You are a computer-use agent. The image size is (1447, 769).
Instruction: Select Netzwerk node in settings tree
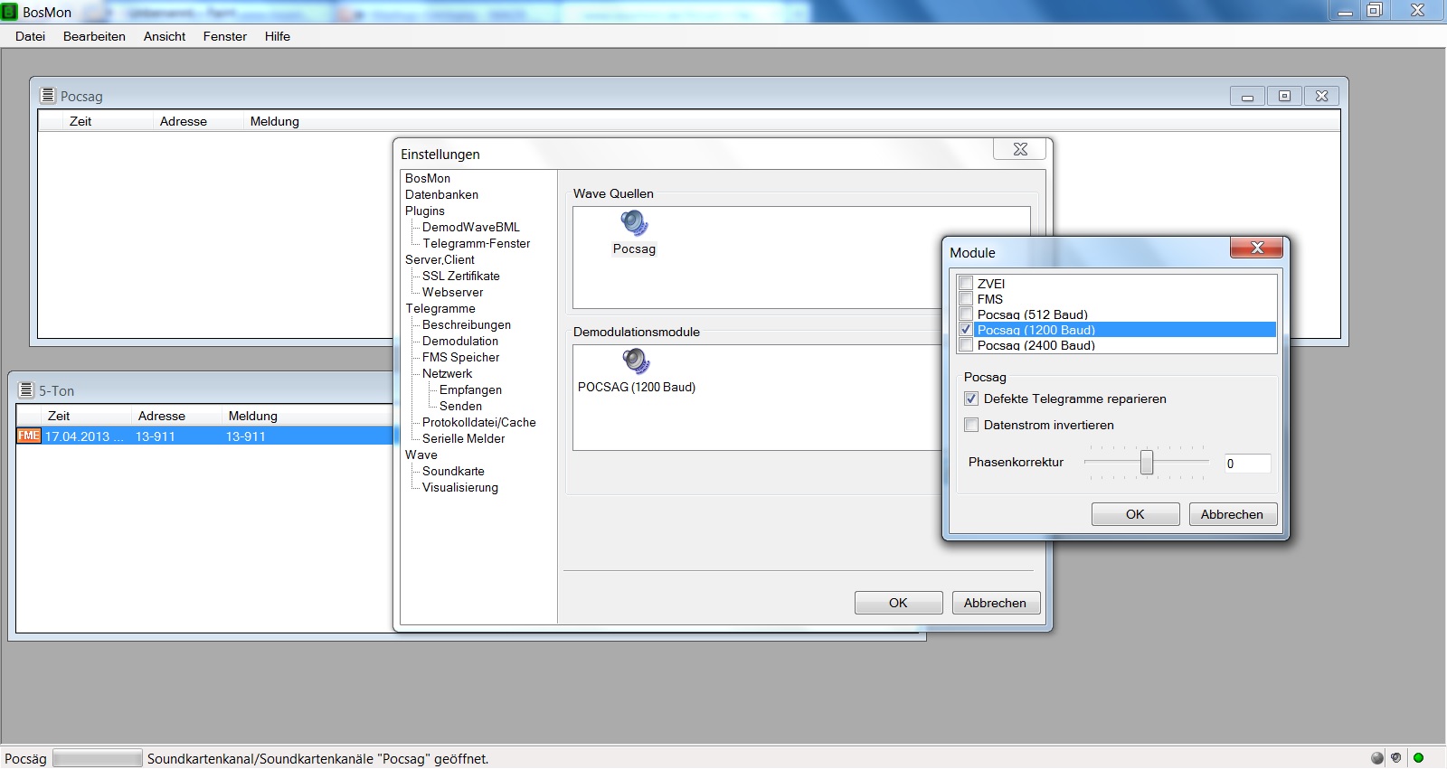pos(447,373)
